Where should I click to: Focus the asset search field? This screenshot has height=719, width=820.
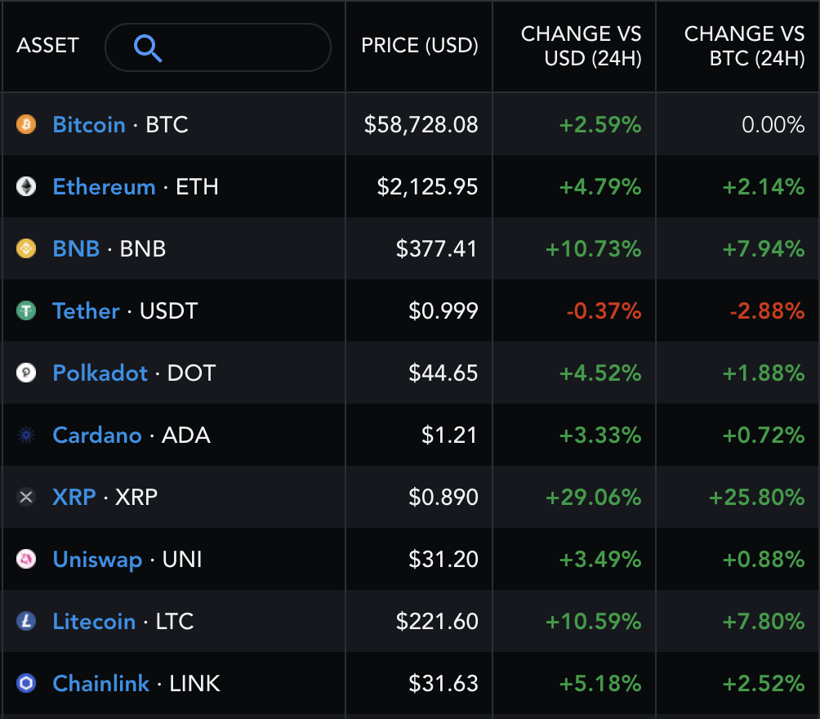click(237, 47)
